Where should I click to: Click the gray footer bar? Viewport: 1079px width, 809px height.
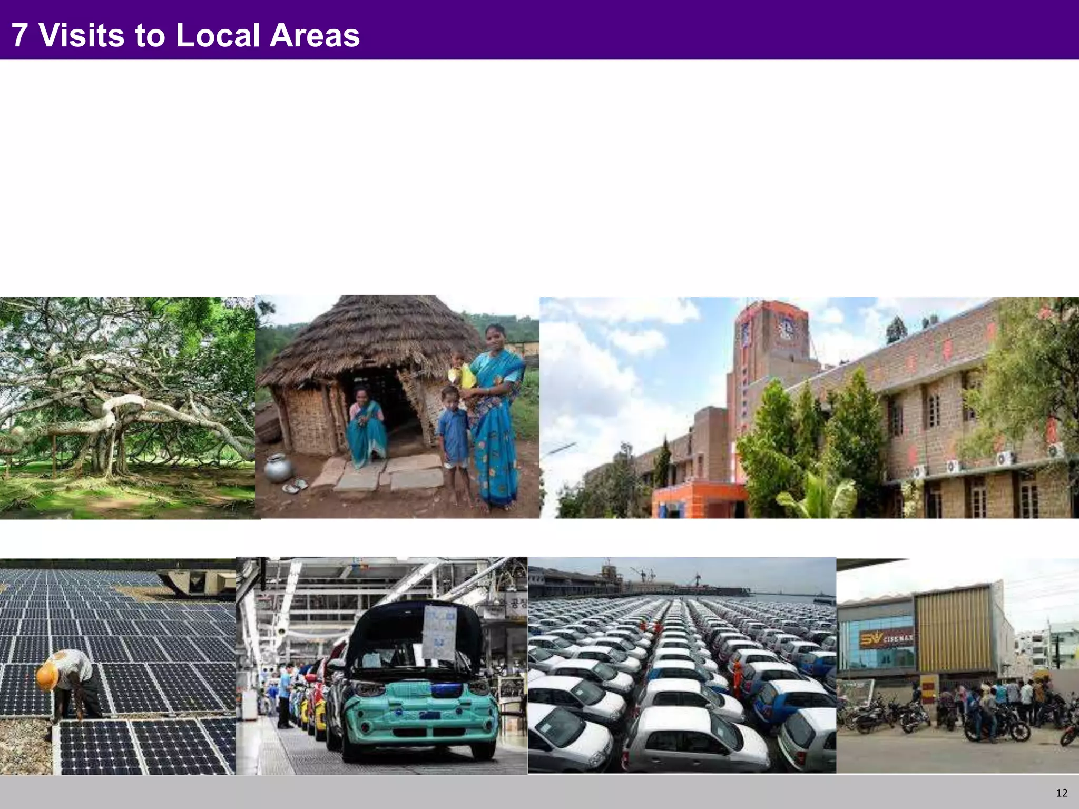[527, 792]
